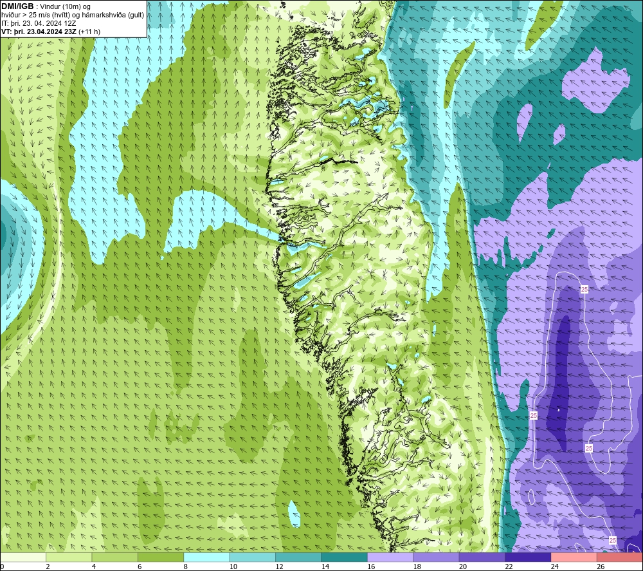The height and width of the screenshot is (571, 643).
Task: Click the legend scale label "0"
Action: tap(2, 566)
